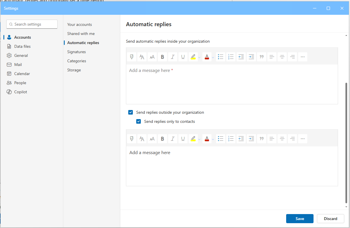This screenshot has height=228, width=350.
Task: Apply red font color in the outside-organization toolbar
Action: click(207, 139)
